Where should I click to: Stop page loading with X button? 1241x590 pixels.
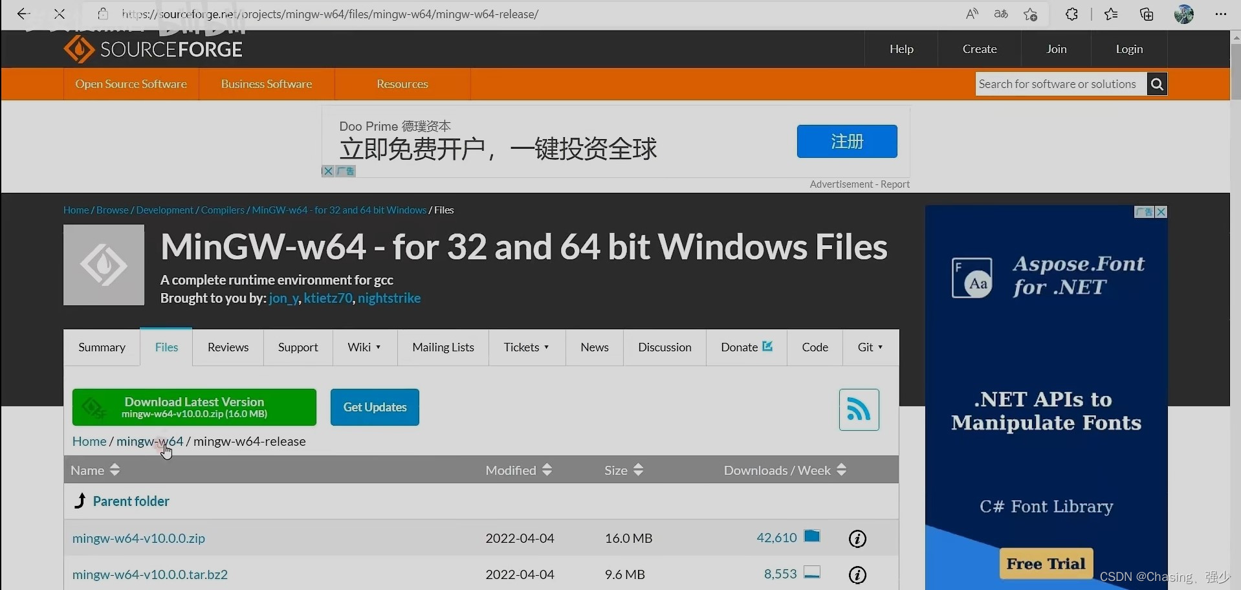coord(60,14)
